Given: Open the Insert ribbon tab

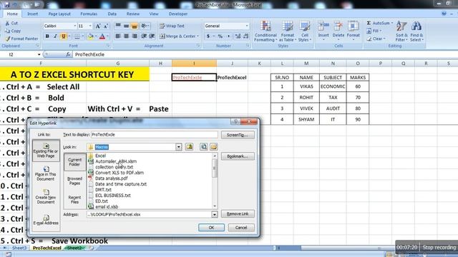Looking at the screenshot, I should point(32,14).
